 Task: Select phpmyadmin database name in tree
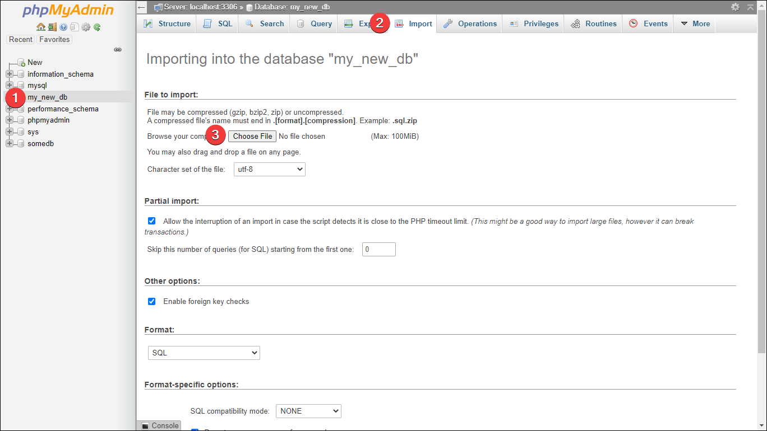click(x=49, y=120)
